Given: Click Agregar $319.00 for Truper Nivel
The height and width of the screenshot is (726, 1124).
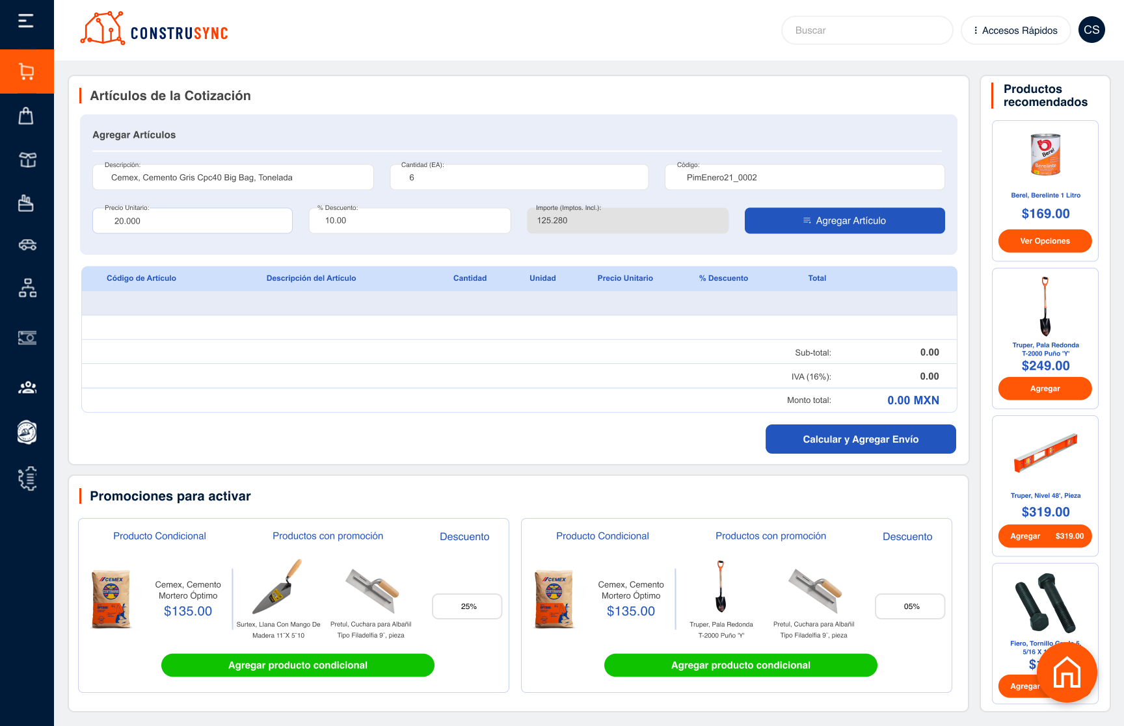Looking at the screenshot, I should click(x=1045, y=536).
